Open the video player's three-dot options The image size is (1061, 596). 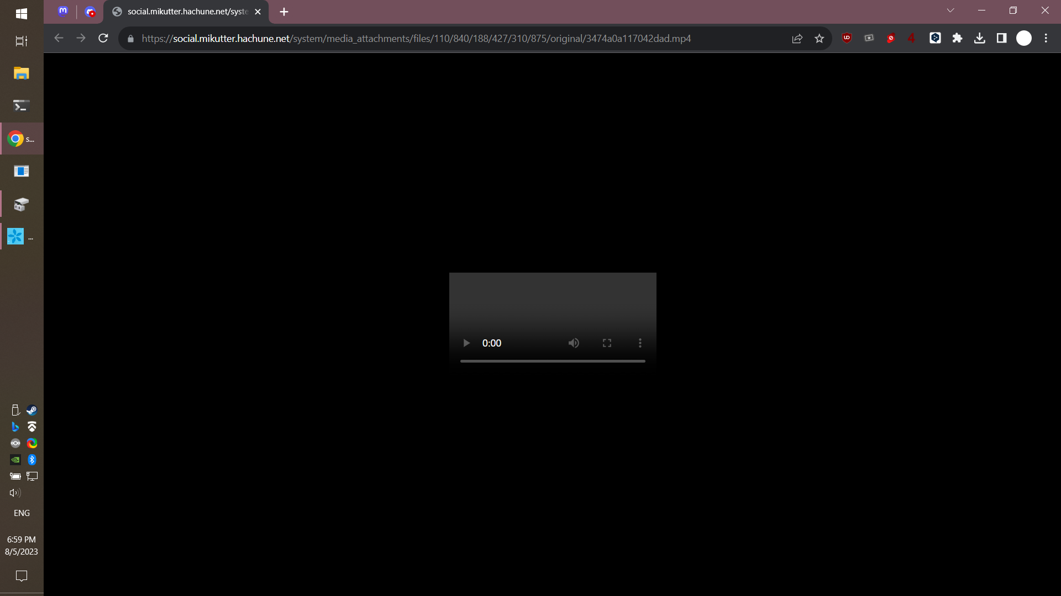pyautogui.click(x=640, y=343)
